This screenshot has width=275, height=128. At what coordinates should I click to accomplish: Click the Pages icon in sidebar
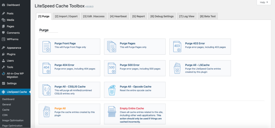click(3, 26)
